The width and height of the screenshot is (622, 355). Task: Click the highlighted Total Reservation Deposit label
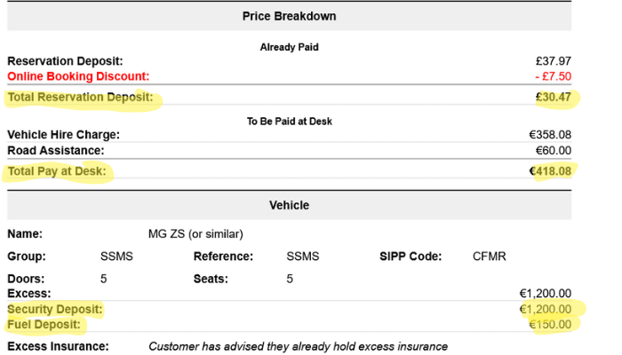[80, 97]
